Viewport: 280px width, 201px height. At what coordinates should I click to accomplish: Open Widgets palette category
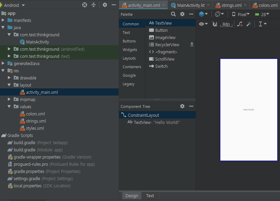(x=132, y=50)
